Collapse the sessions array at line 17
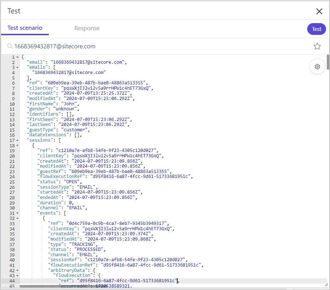Screen dimensions: 330x290 tap(17, 141)
